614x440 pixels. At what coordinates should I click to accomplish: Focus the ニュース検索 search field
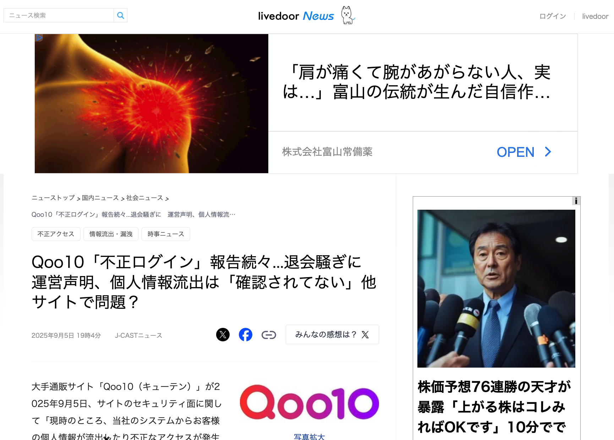point(59,15)
